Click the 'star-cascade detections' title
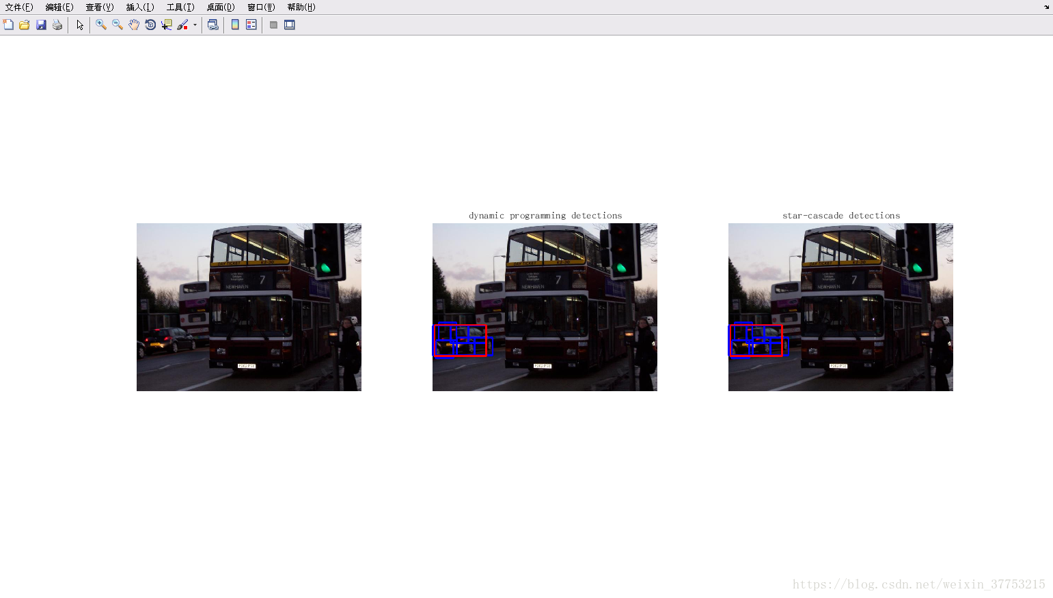 (841, 216)
